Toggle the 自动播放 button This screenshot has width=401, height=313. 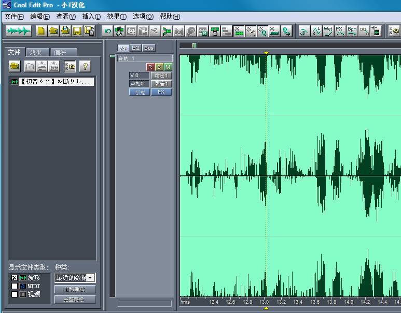pos(75,289)
